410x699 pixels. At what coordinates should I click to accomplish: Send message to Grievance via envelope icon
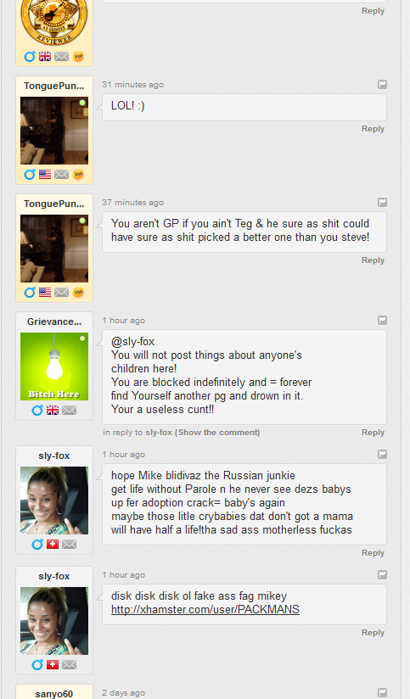(69, 410)
